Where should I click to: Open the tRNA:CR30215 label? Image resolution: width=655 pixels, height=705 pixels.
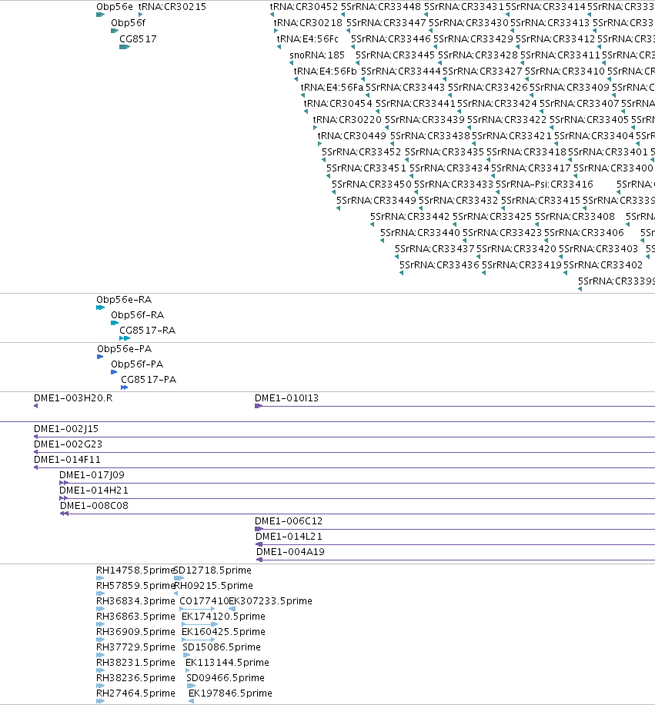point(172,7)
